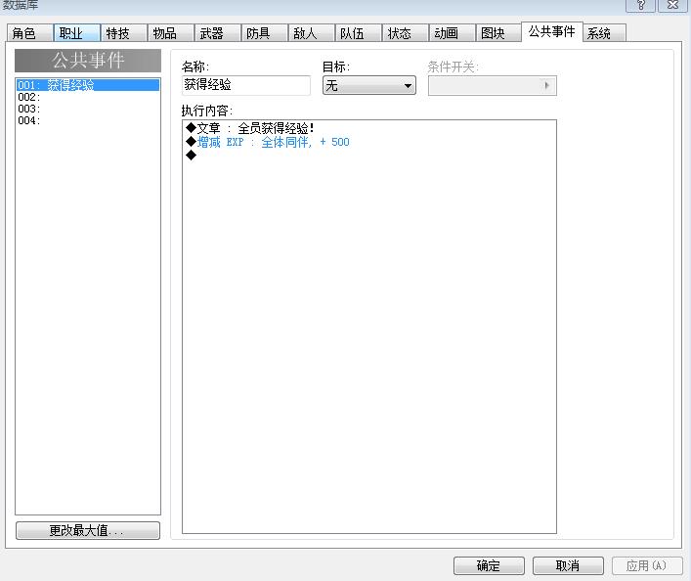Click the 条件开关 selector arrow
Viewport: 691px width, 581px height.
546,85
